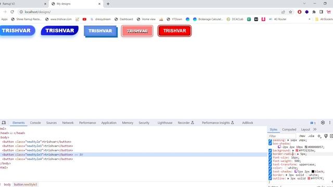Bookmark this page with the star icon

(290, 12)
